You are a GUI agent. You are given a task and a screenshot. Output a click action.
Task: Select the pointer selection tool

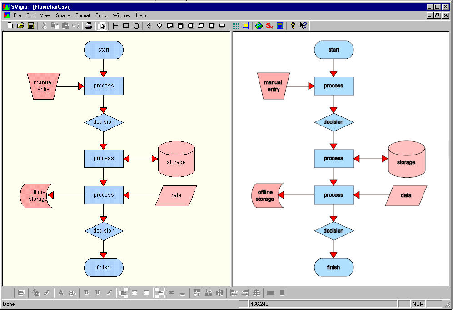click(x=102, y=26)
